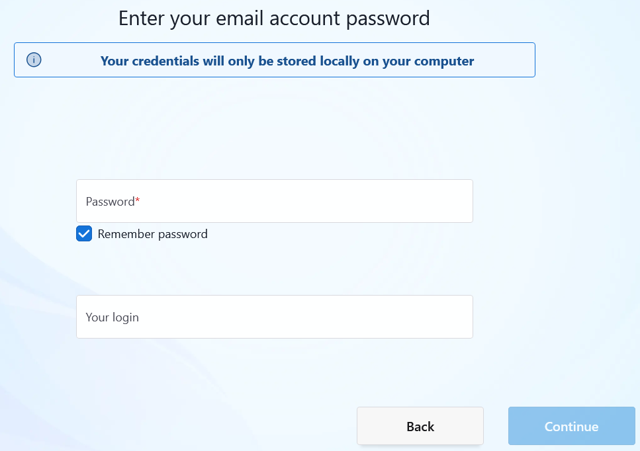Click the word Back on the white button

420,427
